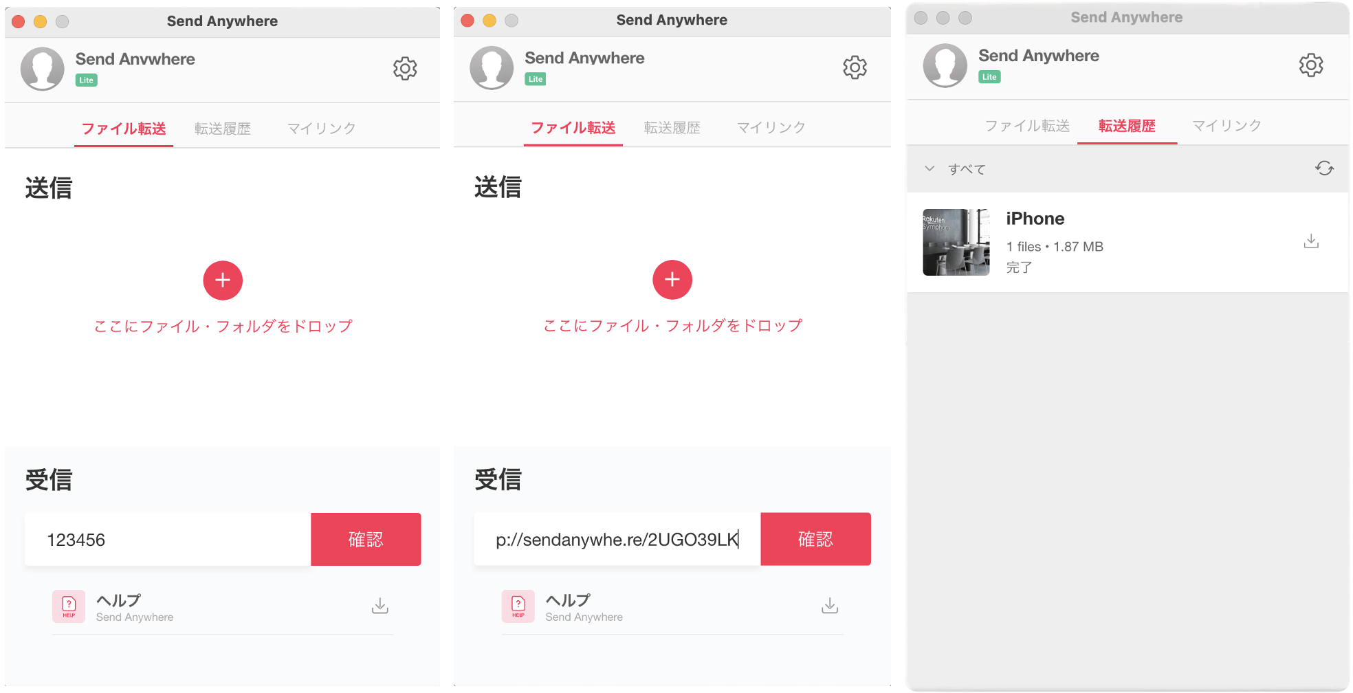The image size is (1353, 693).
Task: Download help file in middle window
Action: 830,606
